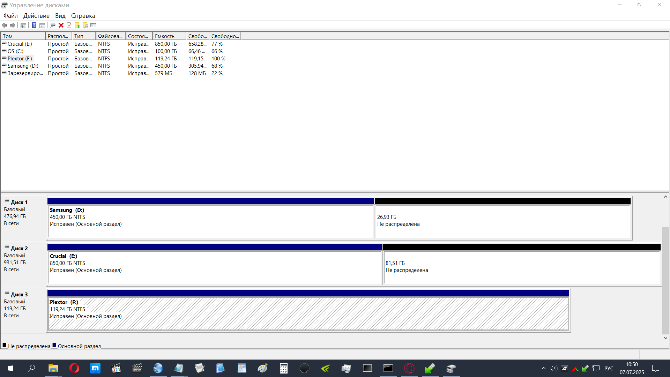Open the Справка menu
The image size is (670, 377).
[x=83, y=16]
